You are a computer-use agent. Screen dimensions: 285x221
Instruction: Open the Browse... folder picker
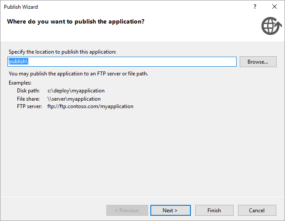[258, 62]
